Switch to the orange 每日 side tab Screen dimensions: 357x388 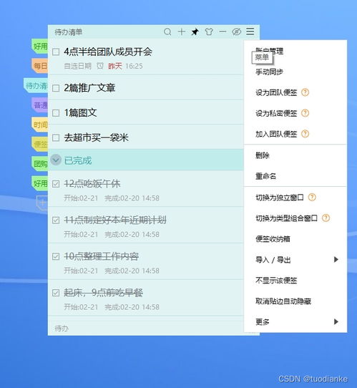pyautogui.click(x=40, y=66)
